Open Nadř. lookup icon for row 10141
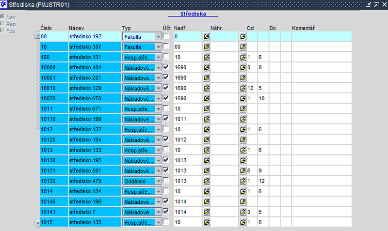The image size is (388, 231). coord(207,212)
